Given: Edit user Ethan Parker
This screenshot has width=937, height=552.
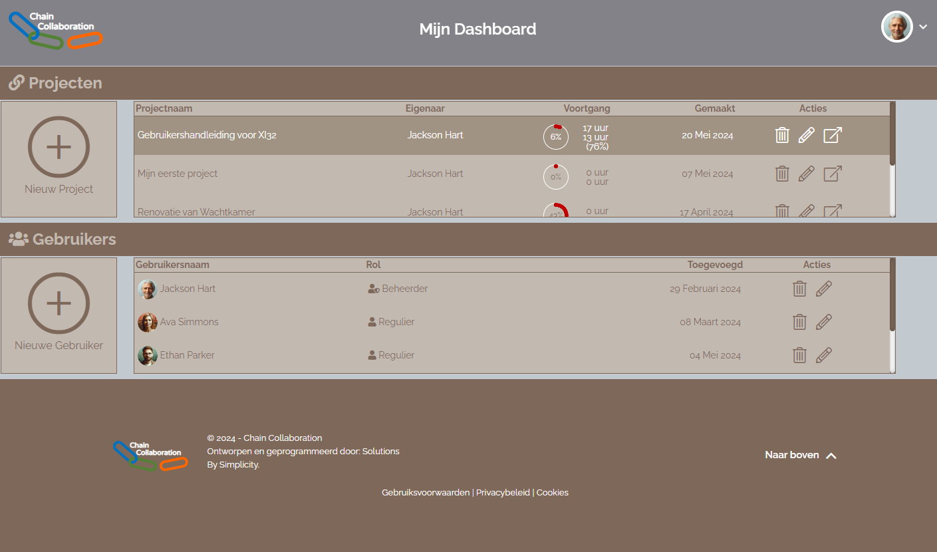Looking at the screenshot, I should 823,355.
